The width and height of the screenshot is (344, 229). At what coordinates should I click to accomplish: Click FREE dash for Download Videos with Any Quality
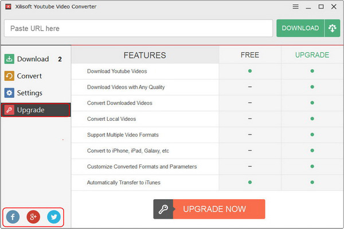click(x=250, y=87)
